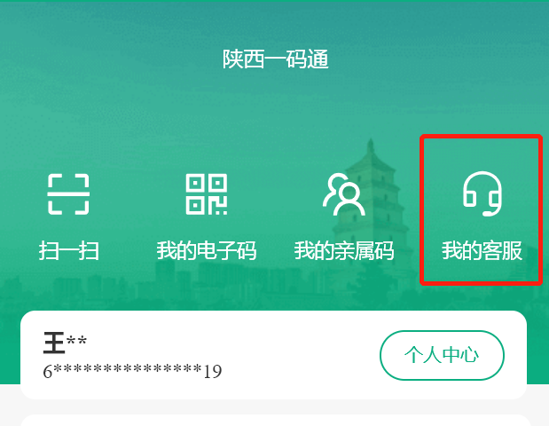The width and height of the screenshot is (549, 426).
Task: Open 我的电子码 via its text label
Action: pyautogui.click(x=207, y=250)
